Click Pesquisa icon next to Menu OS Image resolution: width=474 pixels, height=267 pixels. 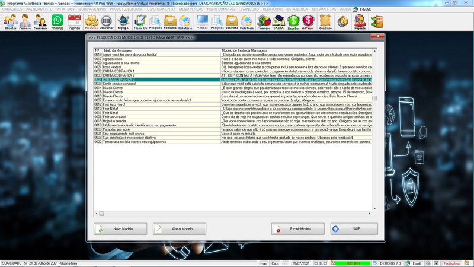(x=155, y=22)
